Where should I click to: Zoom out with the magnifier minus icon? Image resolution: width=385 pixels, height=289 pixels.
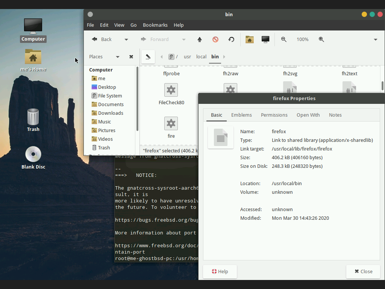(284, 40)
